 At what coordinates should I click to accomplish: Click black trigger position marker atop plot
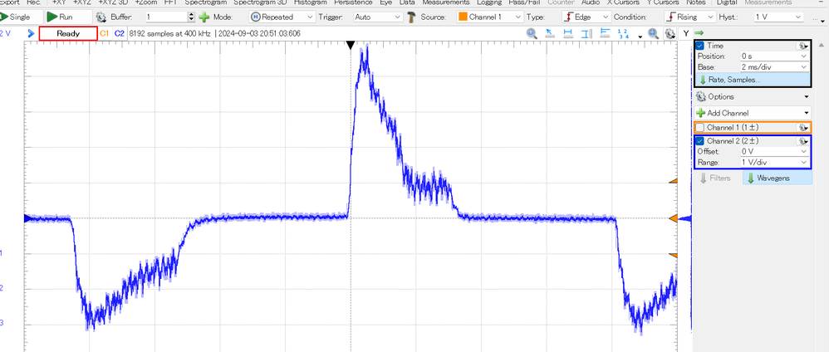350,46
